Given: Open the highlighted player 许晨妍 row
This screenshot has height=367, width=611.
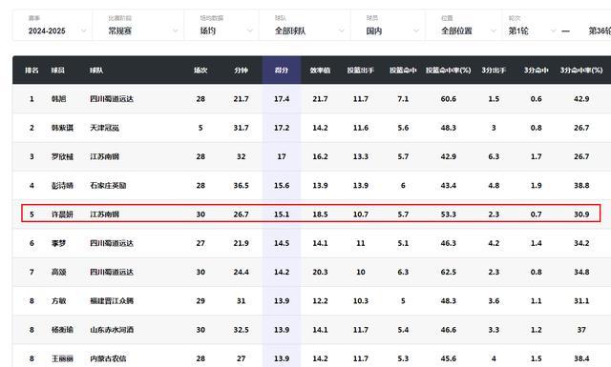Looking at the screenshot, I should [311, 214].
